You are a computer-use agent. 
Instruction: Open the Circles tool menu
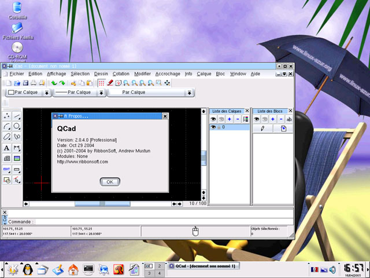pos(17,126)
